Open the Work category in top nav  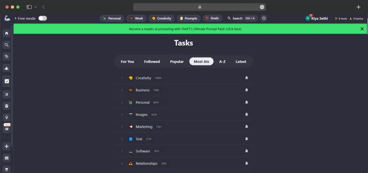136,18
